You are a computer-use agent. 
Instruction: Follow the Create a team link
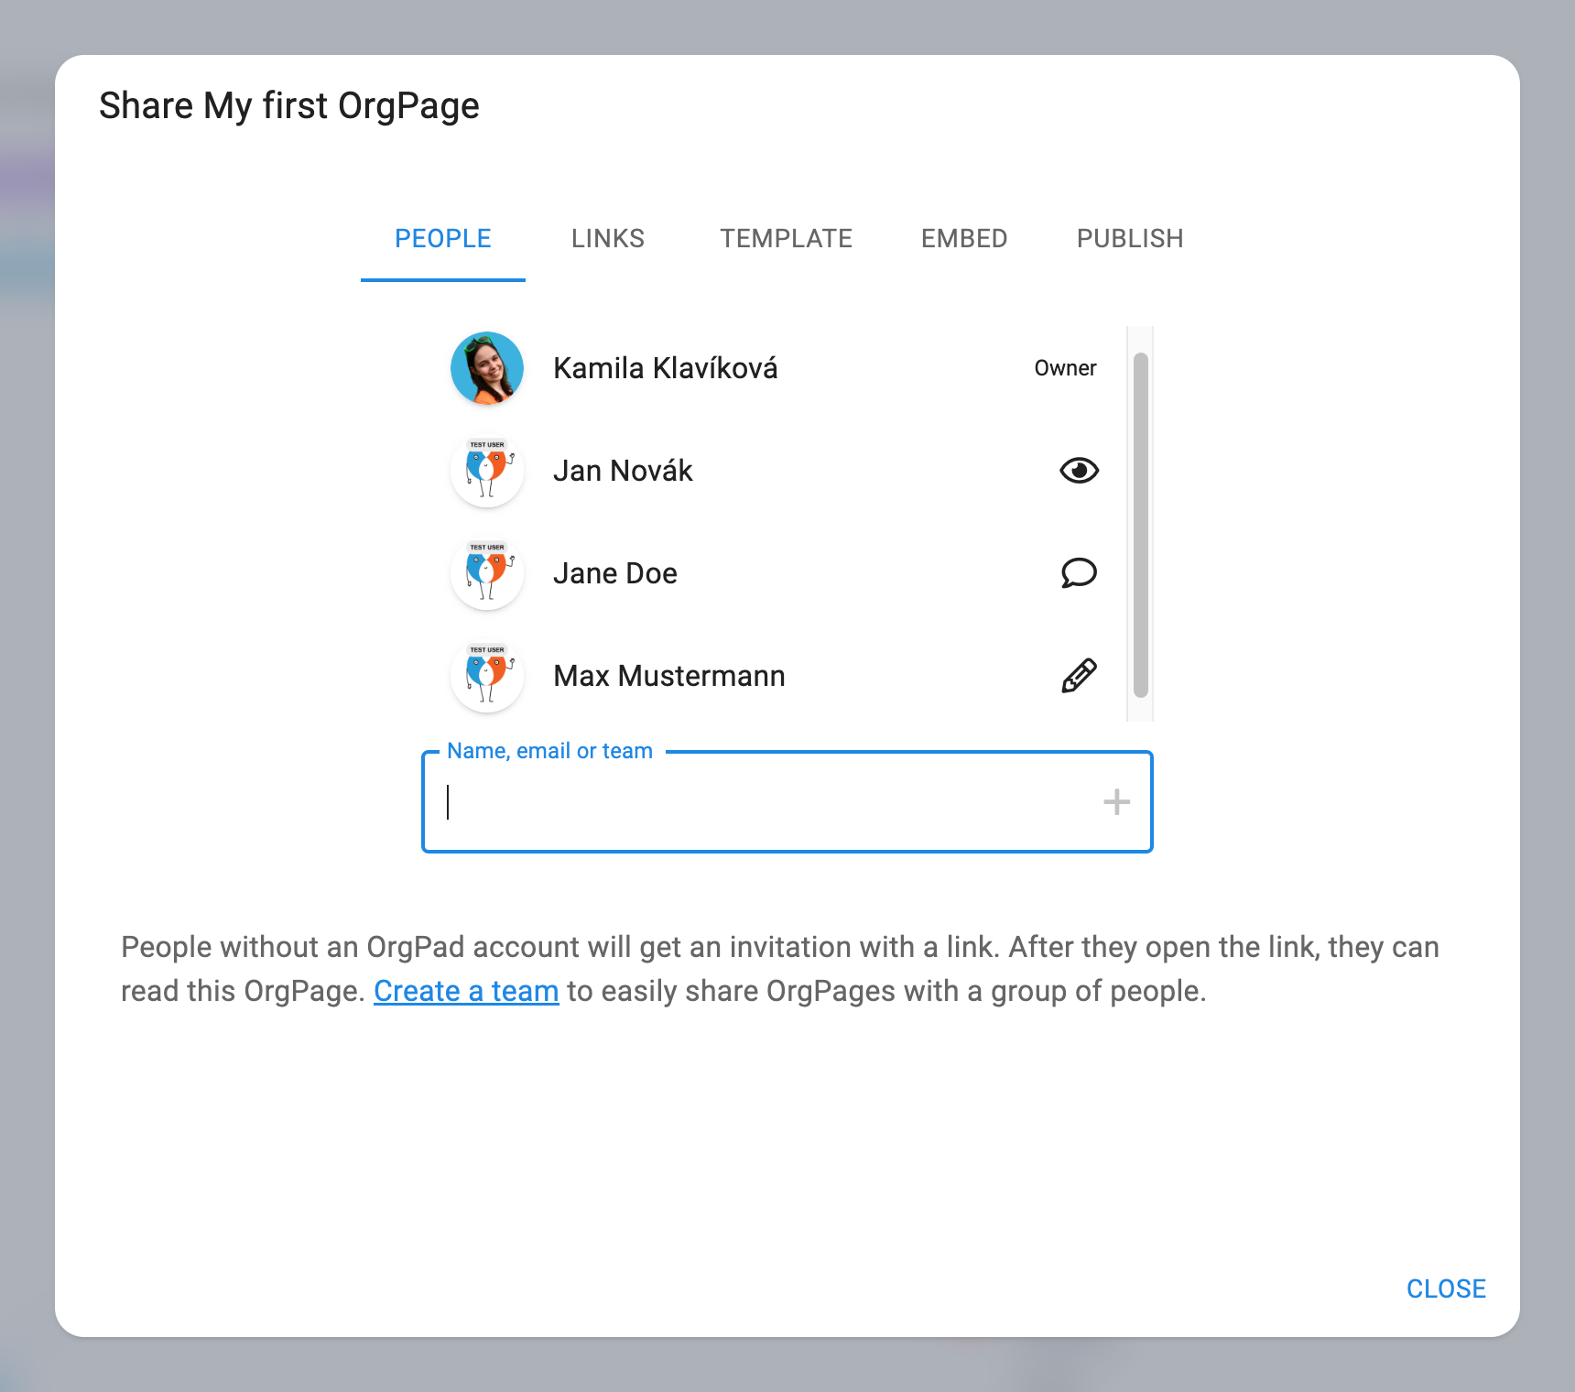point(466,991)
